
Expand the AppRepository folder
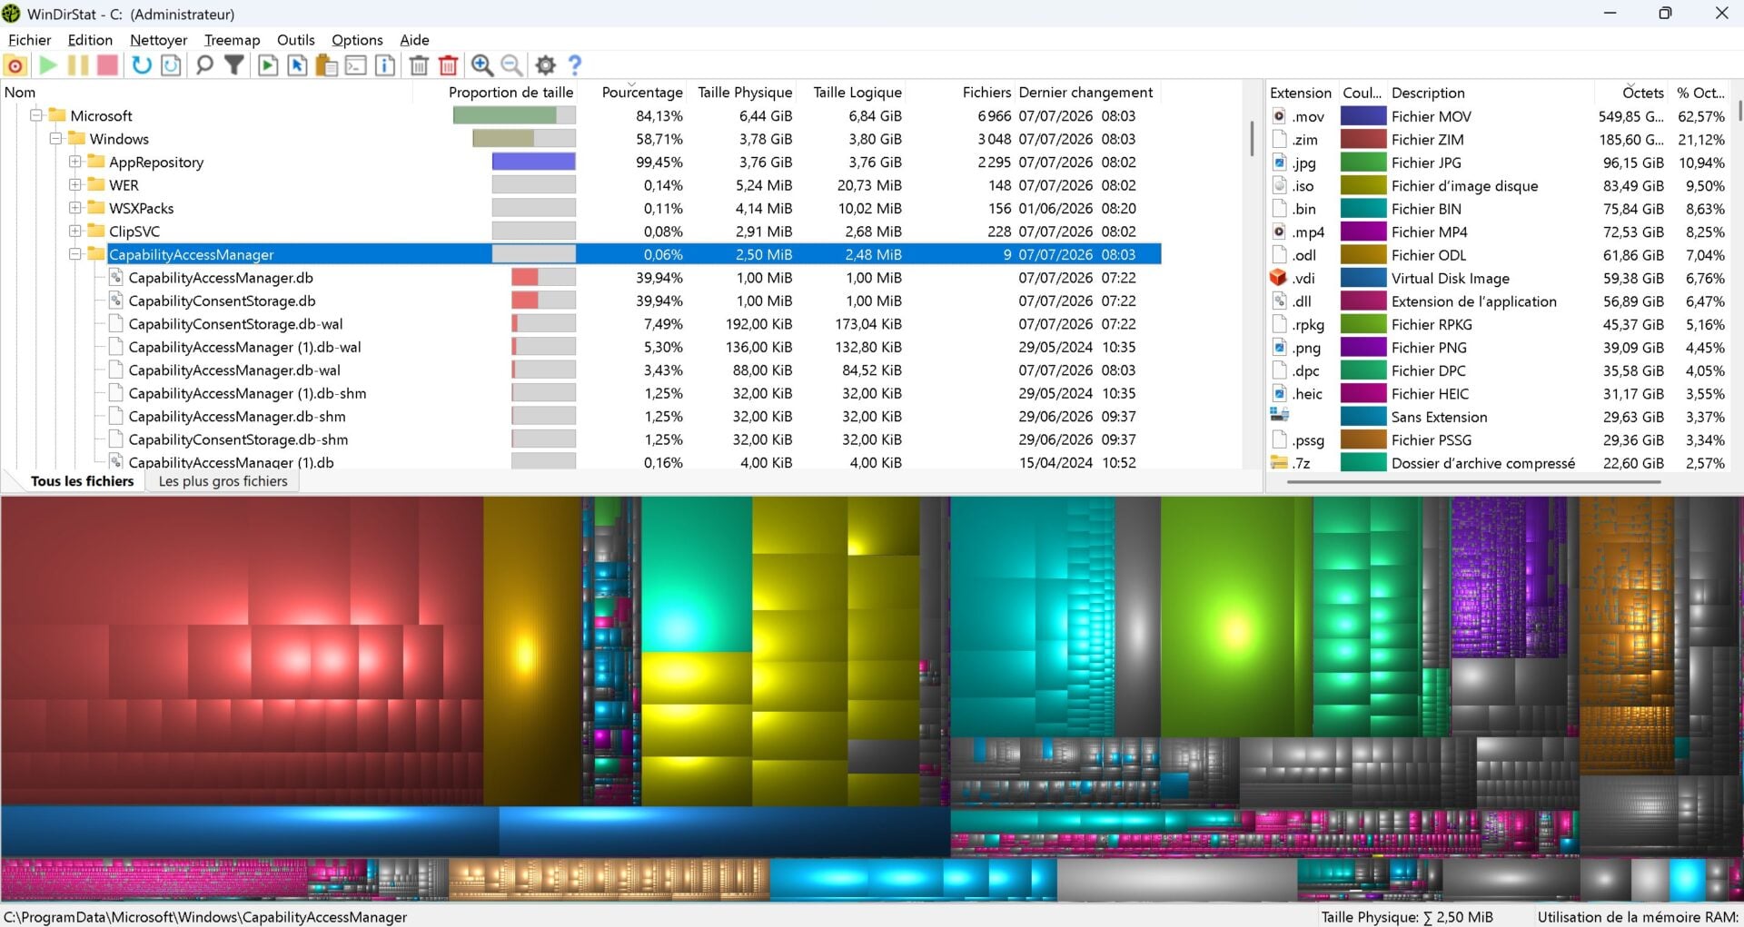coord(75,162)
